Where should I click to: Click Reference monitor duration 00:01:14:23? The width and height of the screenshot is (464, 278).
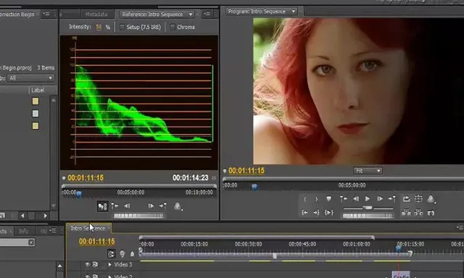pos(191,178)
